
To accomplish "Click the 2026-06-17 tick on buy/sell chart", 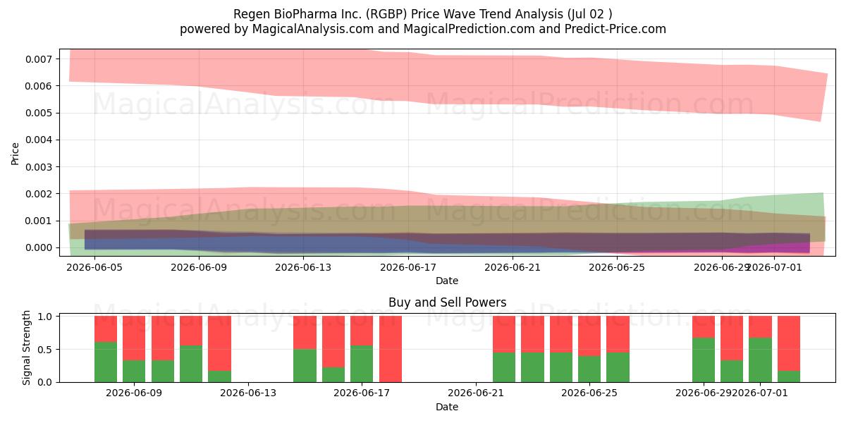I will (x=362, y=393).
